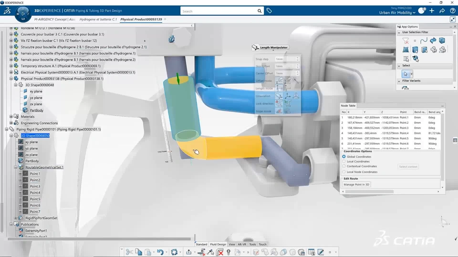Click the table spreadsheet icon in toolbar

tap(312, 252)
